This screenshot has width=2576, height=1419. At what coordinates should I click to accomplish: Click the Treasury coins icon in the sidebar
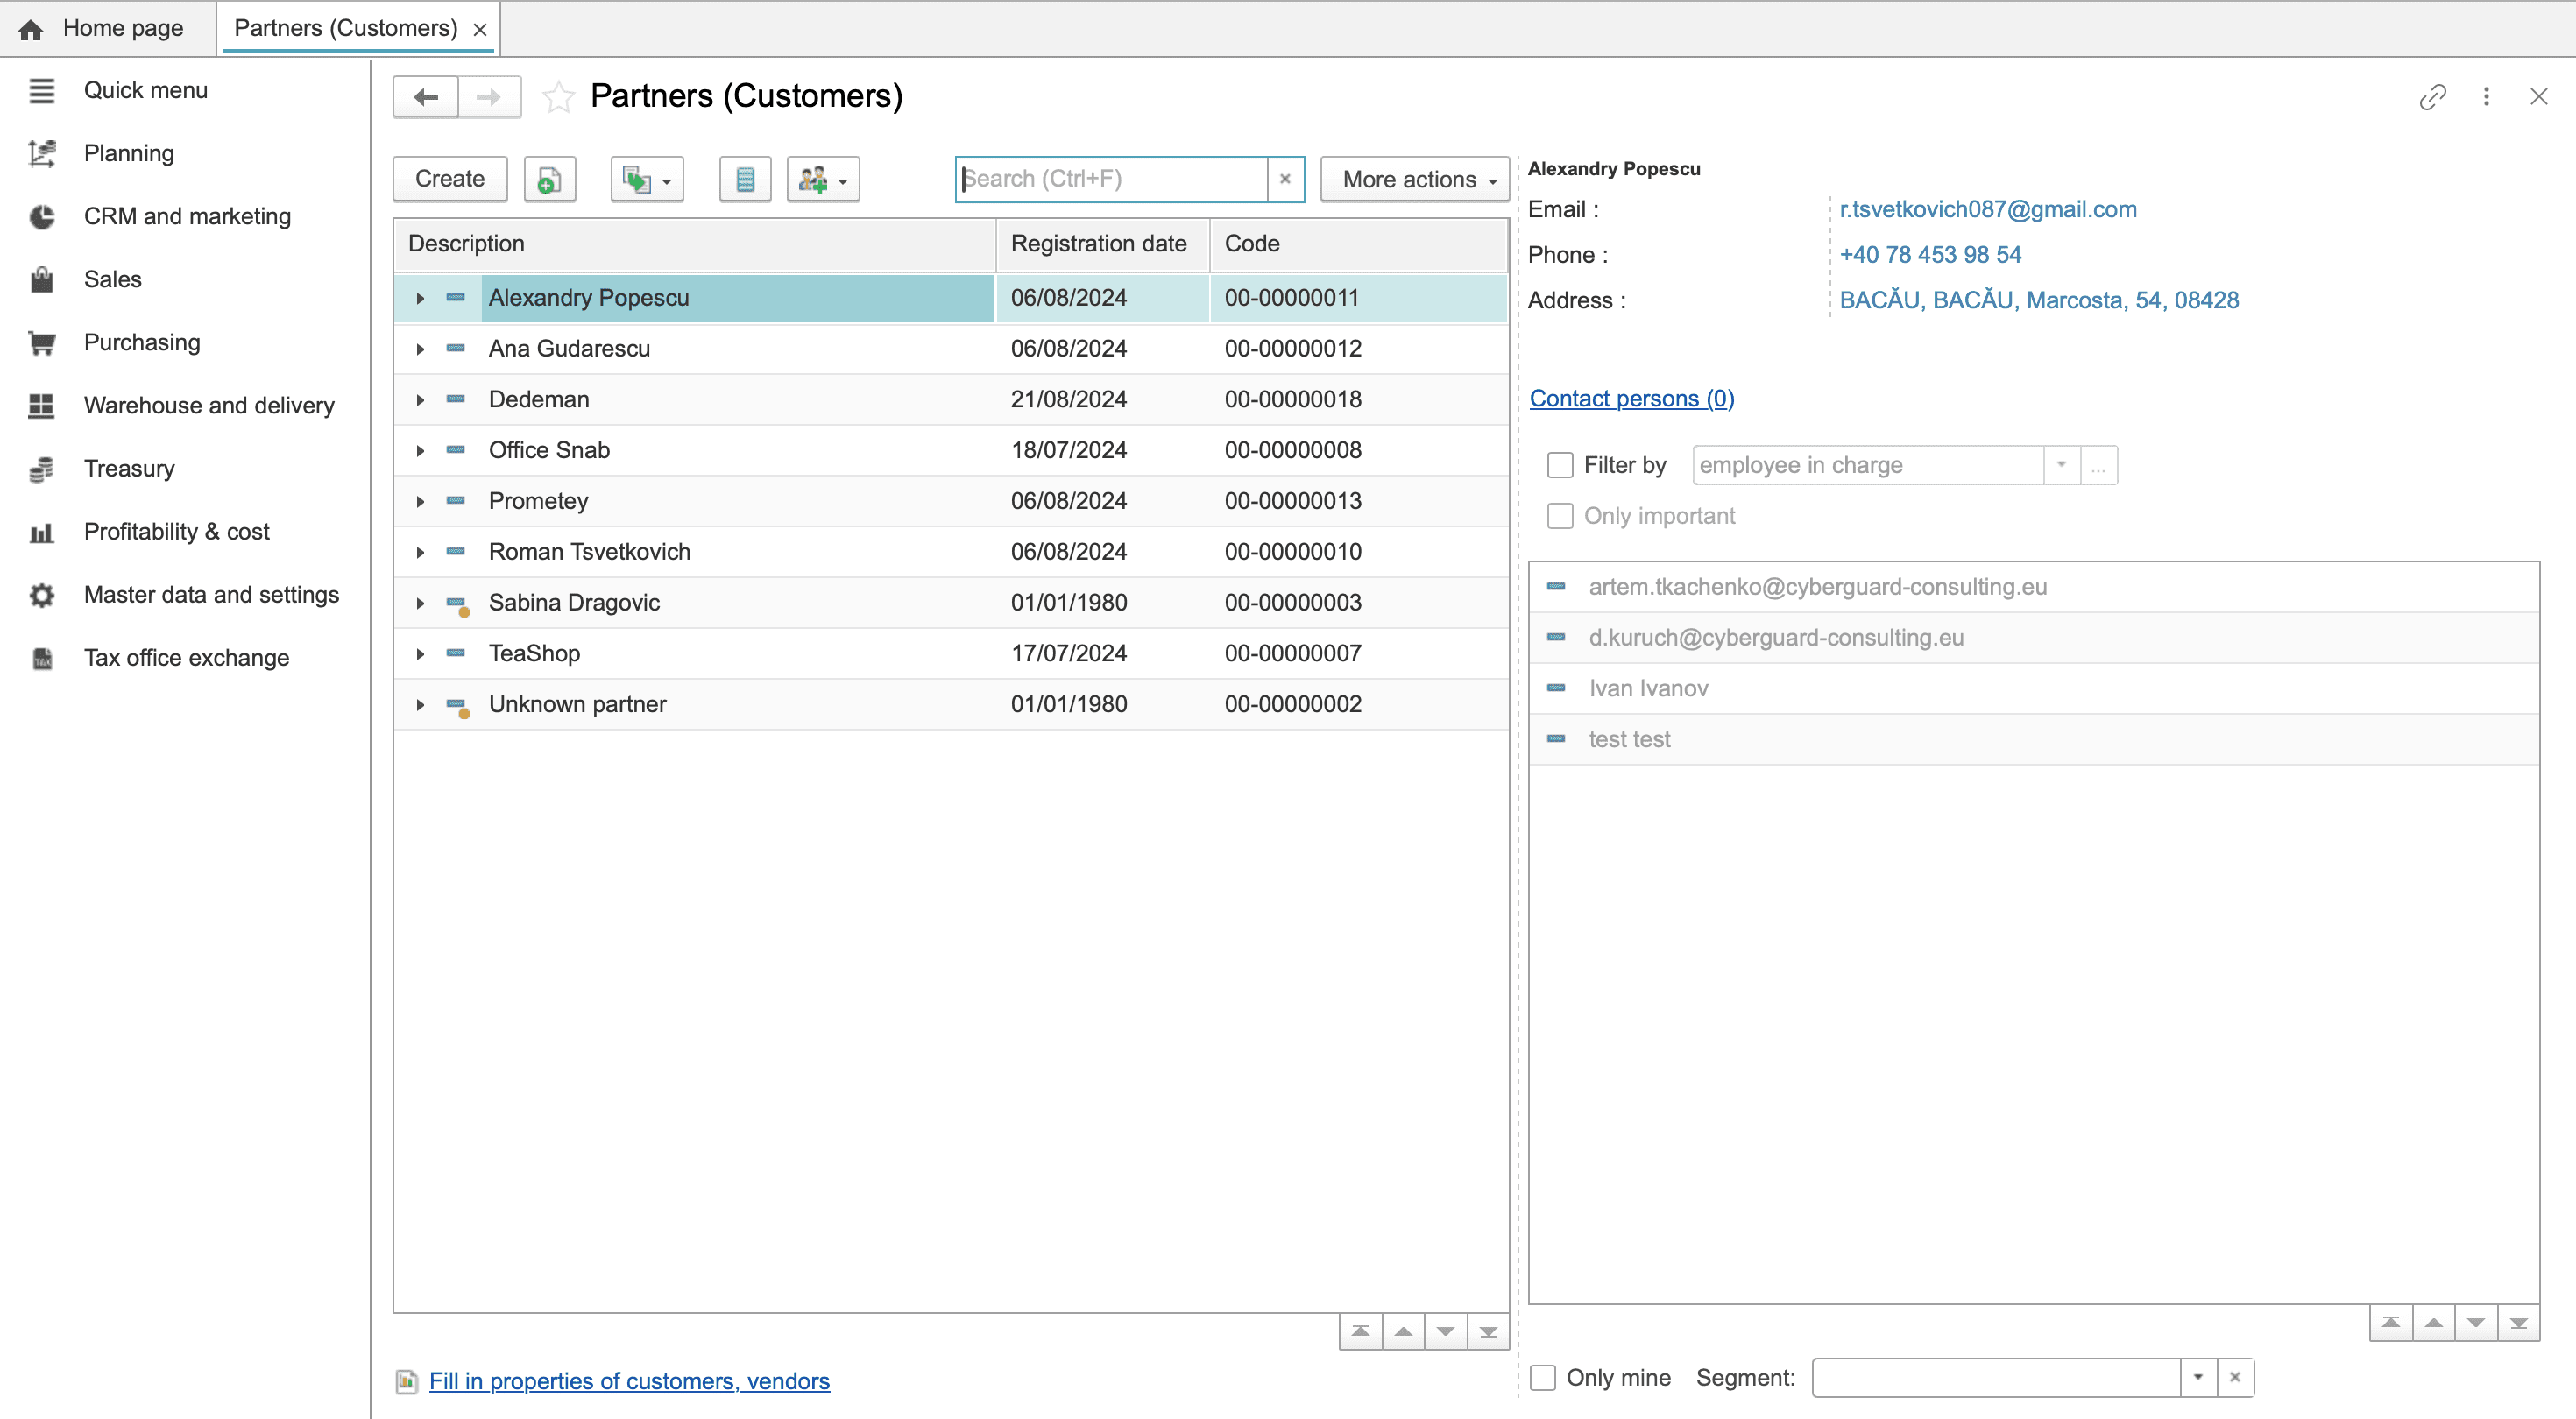(x=41, y=469)
